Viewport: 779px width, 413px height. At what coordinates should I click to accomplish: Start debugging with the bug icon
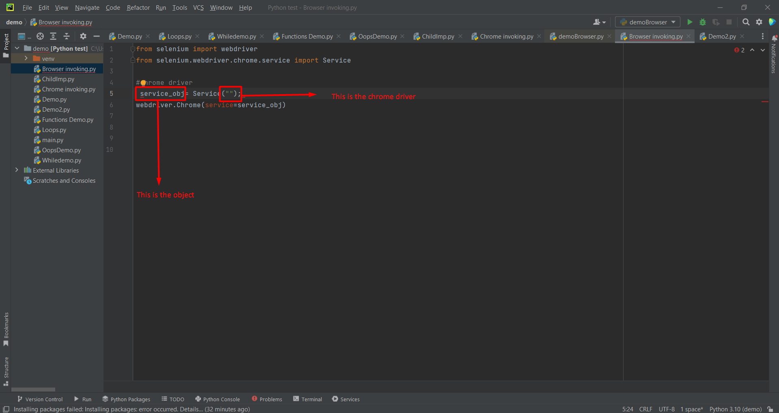tap(703, 22)
